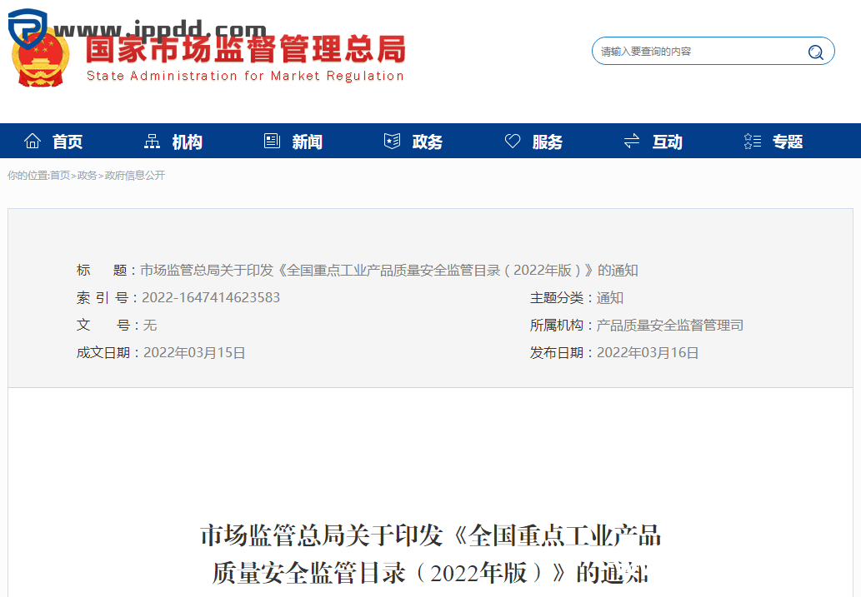The image size is (861, 597).
Task: Open the 首页 menu item
Action: 67,142
